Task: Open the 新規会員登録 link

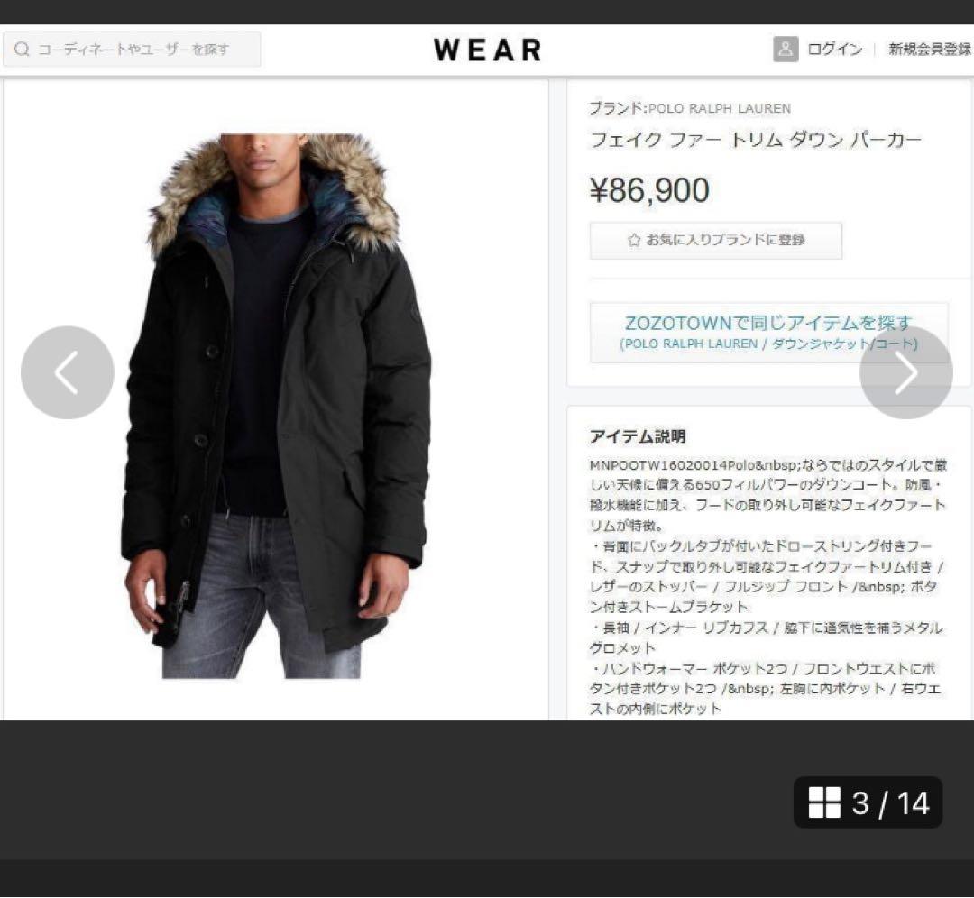Action: click(930, 49)
